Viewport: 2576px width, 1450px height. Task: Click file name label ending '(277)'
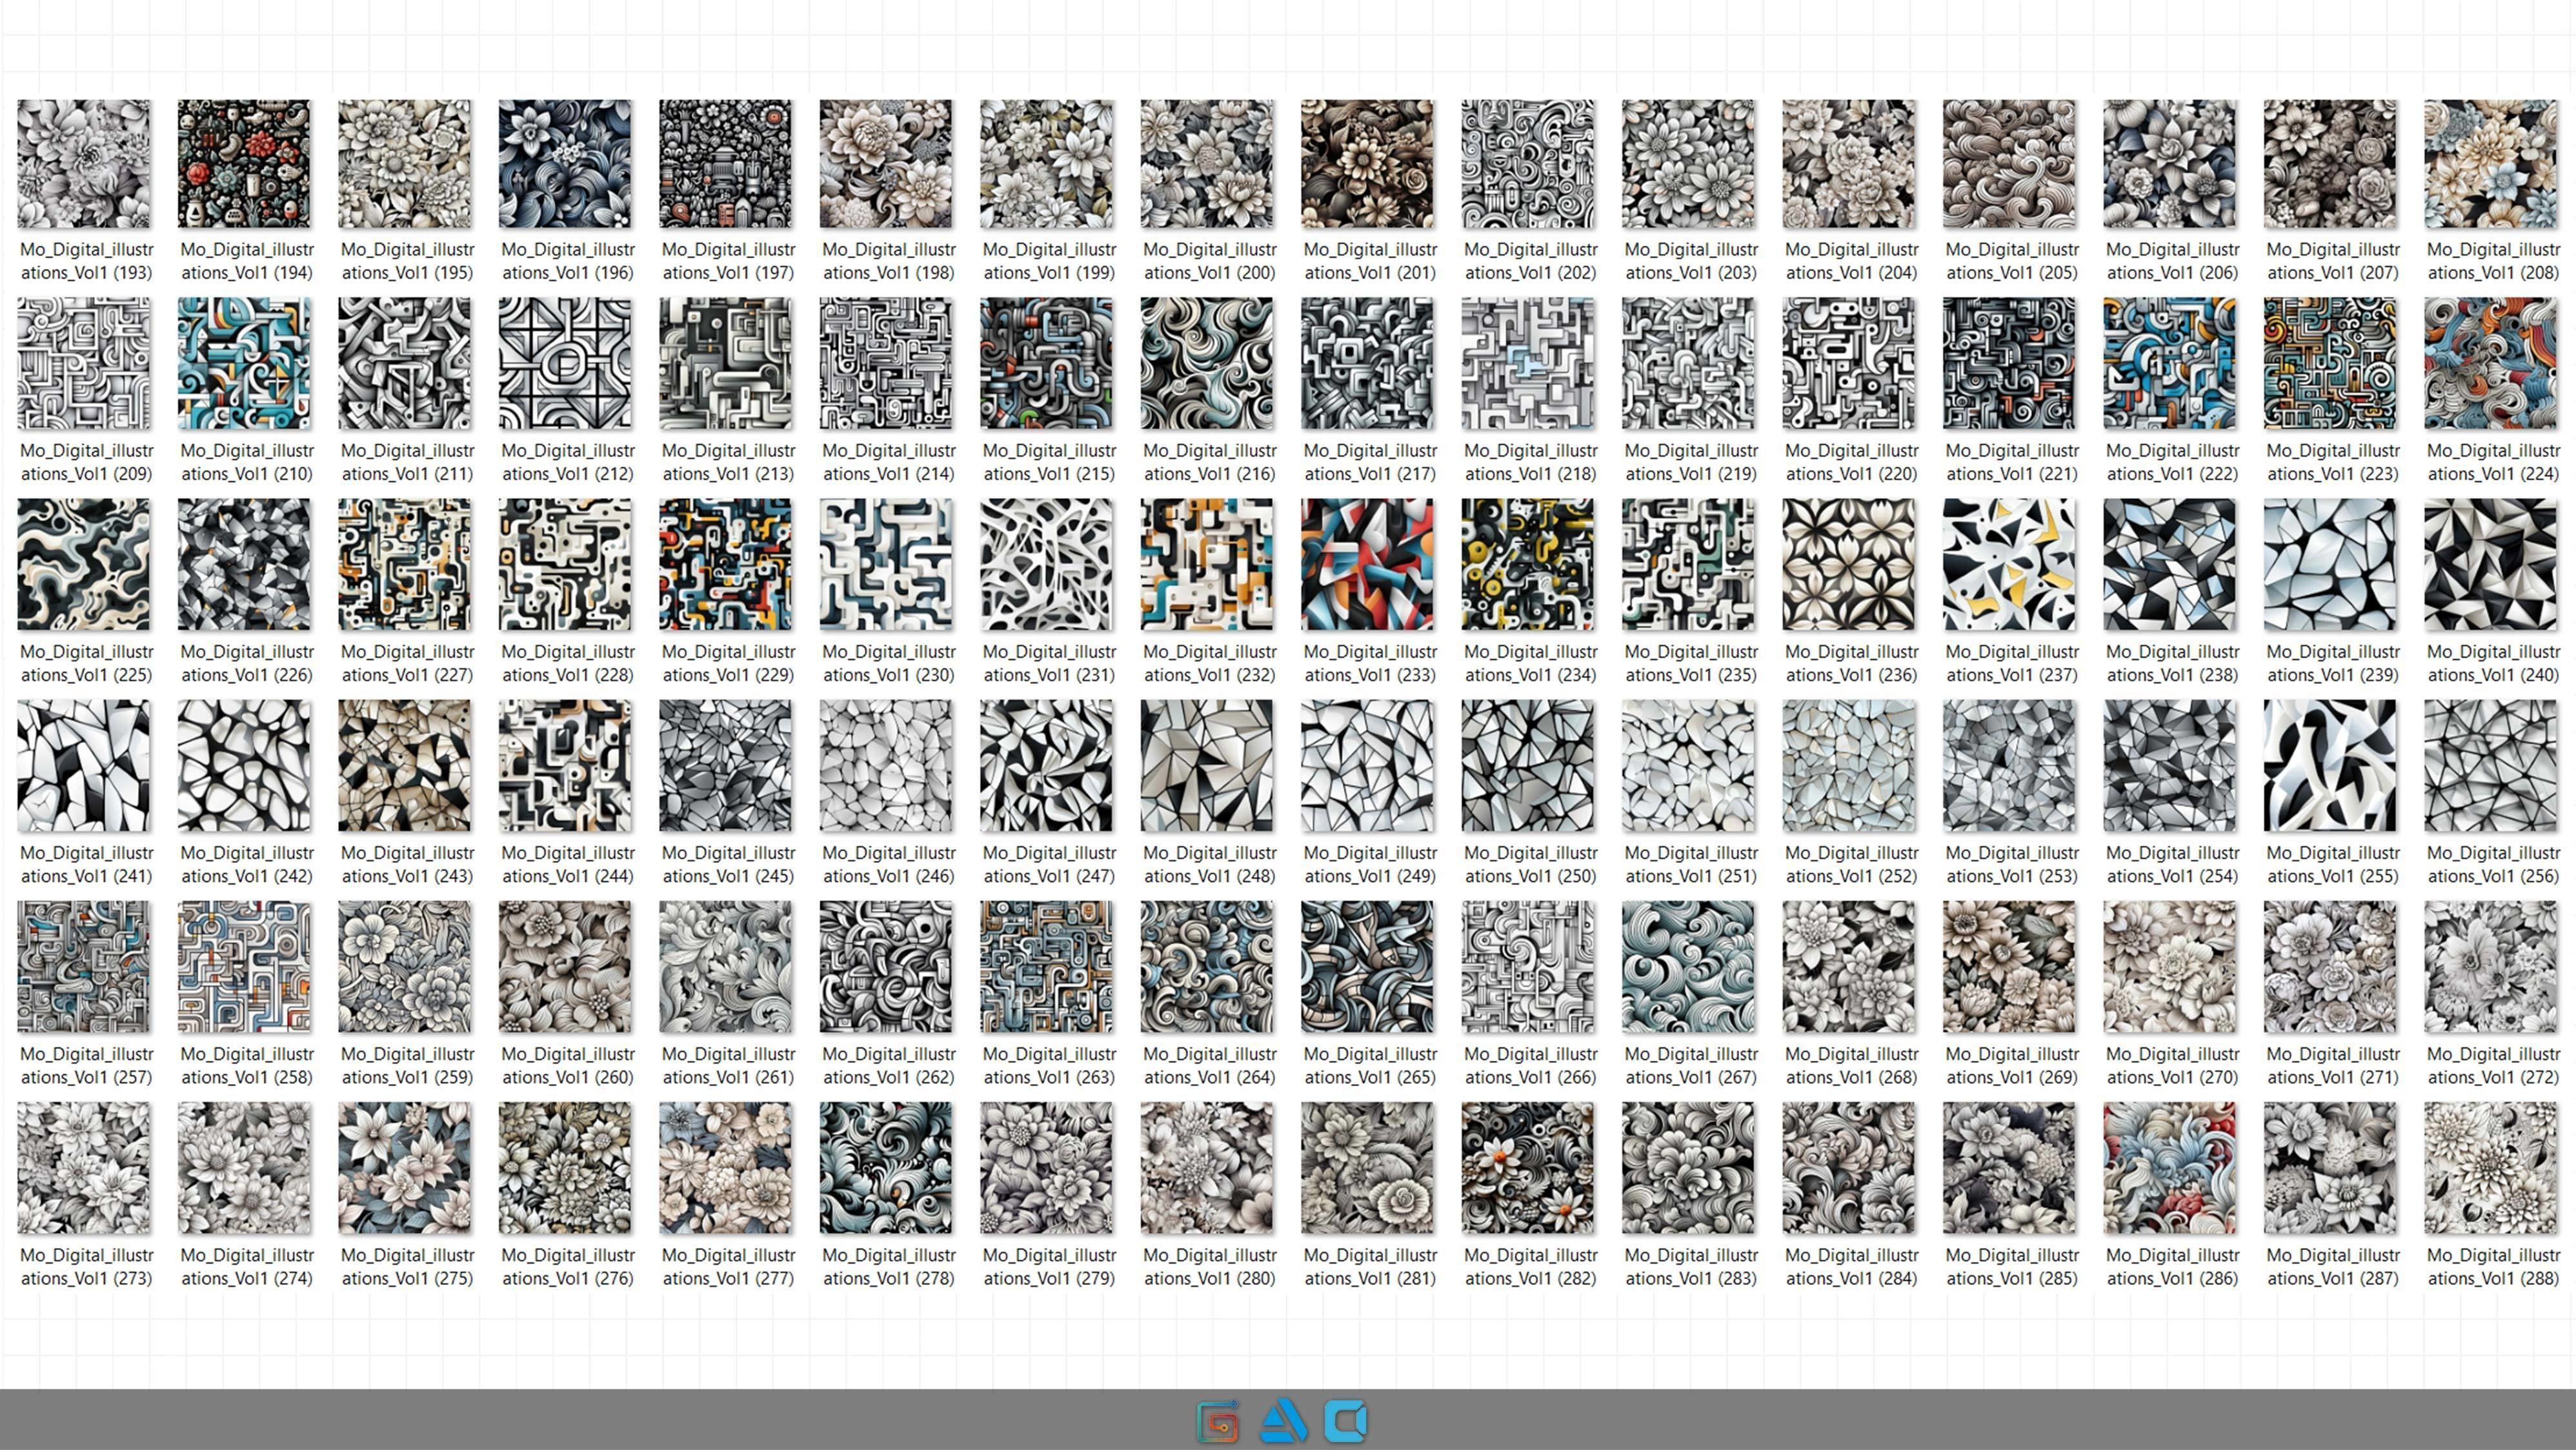[x=728, y=1266]
